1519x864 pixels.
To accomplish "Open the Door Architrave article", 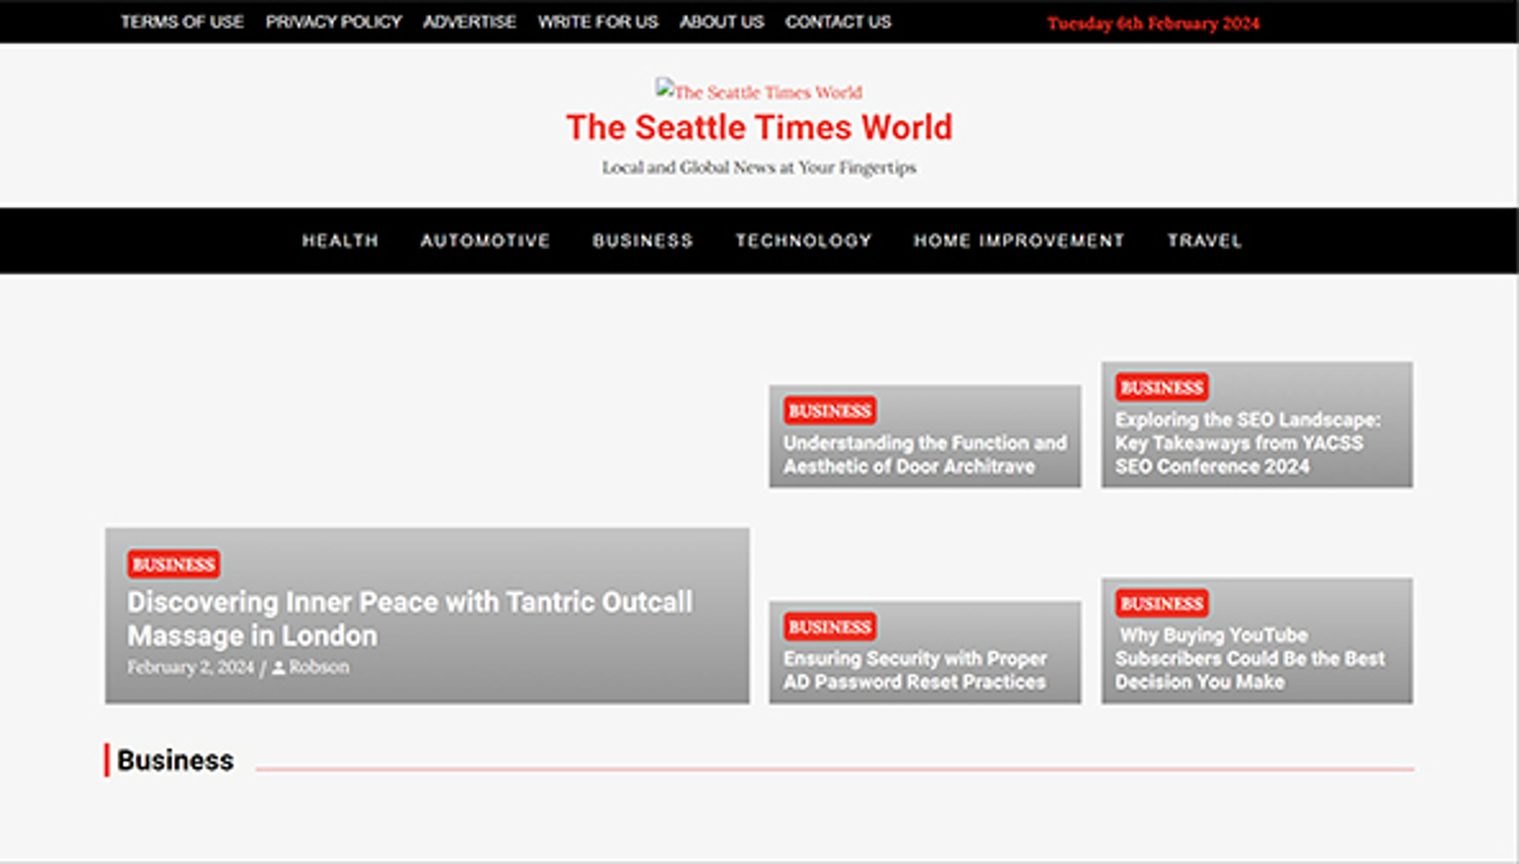I will tap(924, 455).
